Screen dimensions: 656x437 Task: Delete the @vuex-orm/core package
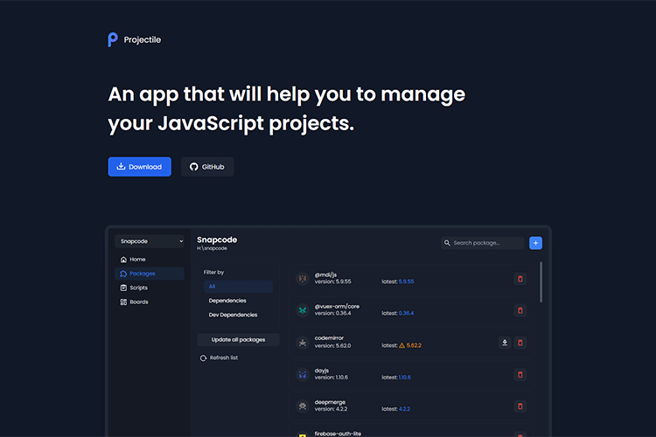[x=520, y=310]
